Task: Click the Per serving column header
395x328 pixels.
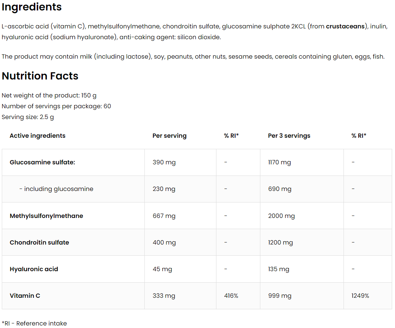Action: pyautogui.click(x=170, y=136)
